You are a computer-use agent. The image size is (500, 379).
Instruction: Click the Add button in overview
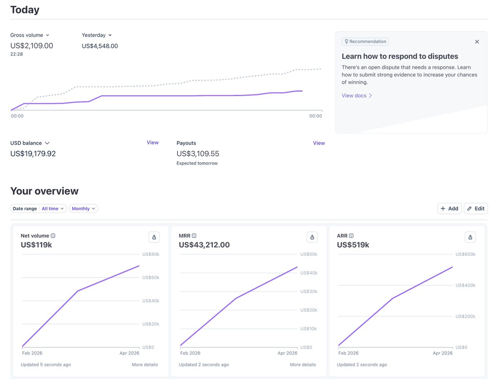pyautogui.click(x=450, y=208)
